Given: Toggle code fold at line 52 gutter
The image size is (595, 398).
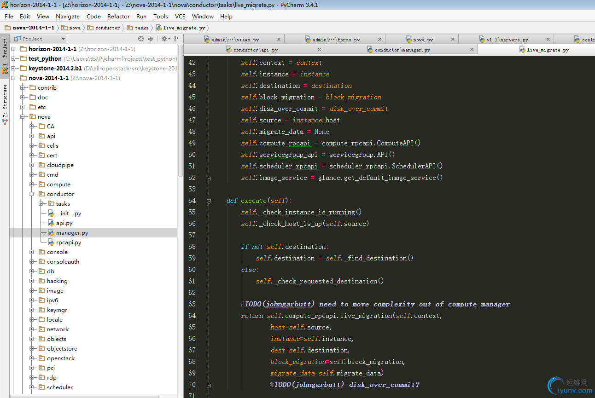Looking at the screenshot, I should (209, 178).
